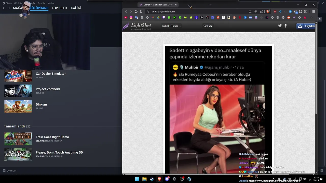This screenshot has width=326, height=183.
Task: Open File Explorer from the taskbar
Action: [144, 179]
